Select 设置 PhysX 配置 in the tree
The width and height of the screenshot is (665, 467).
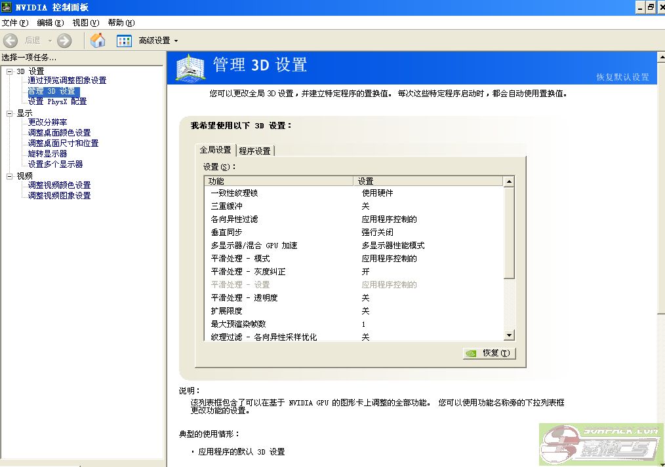(x=57, y=102)
